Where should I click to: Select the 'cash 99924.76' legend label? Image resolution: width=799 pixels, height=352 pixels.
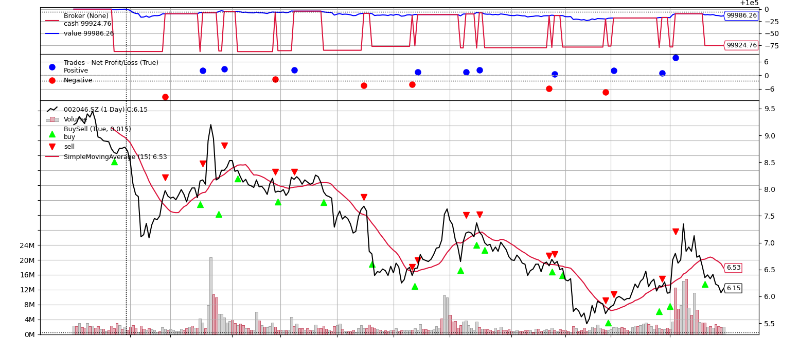tap(87, 24)
